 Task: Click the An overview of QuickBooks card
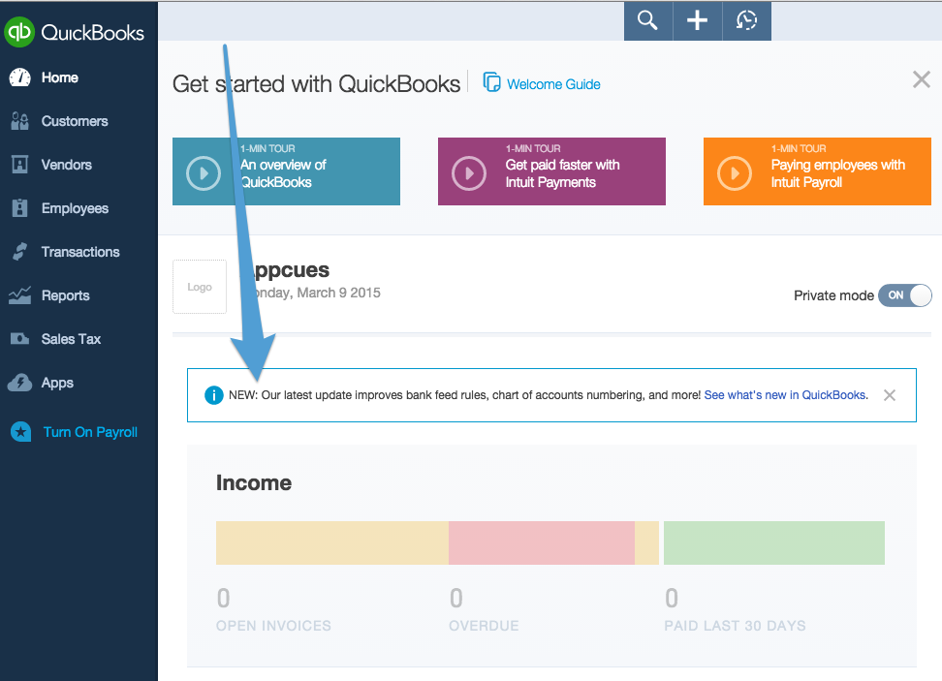286,171
